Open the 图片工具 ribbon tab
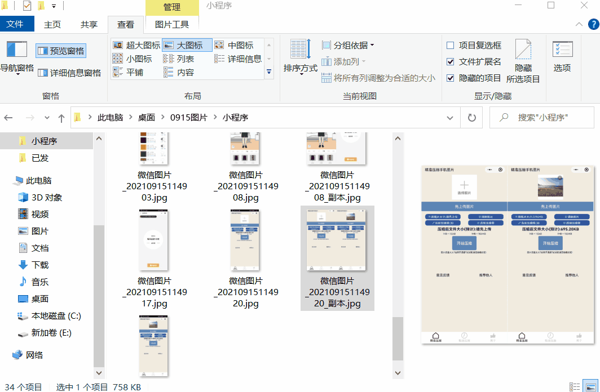This screenshot has height=392, width=600. (x=172, y=24)
